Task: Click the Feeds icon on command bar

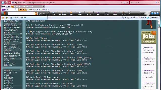Action: coord(128,18)
